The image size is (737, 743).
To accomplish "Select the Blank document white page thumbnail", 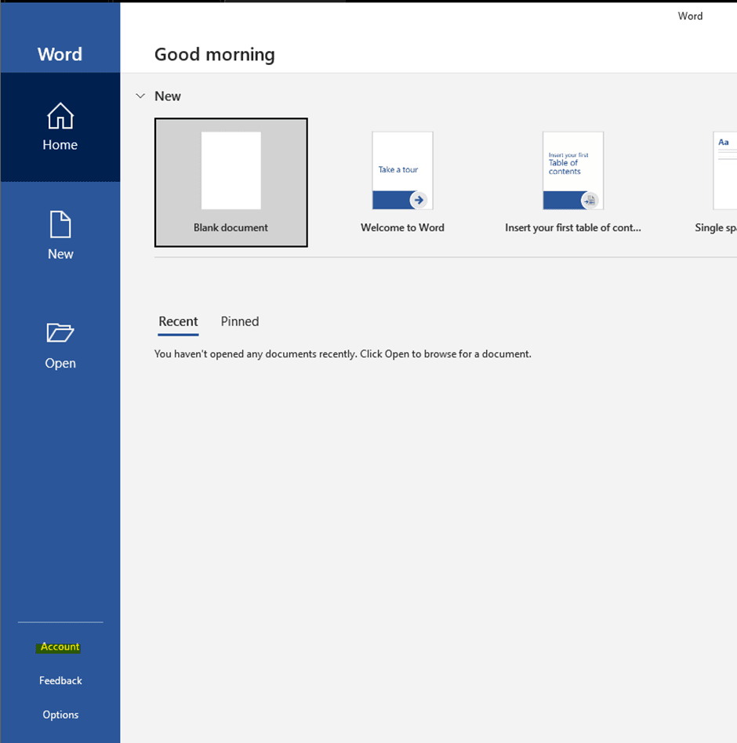I will pyautogui.click(x=231, y=170).
